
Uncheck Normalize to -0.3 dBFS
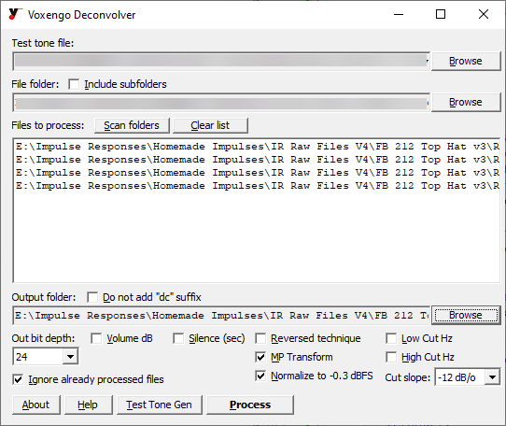260,376
